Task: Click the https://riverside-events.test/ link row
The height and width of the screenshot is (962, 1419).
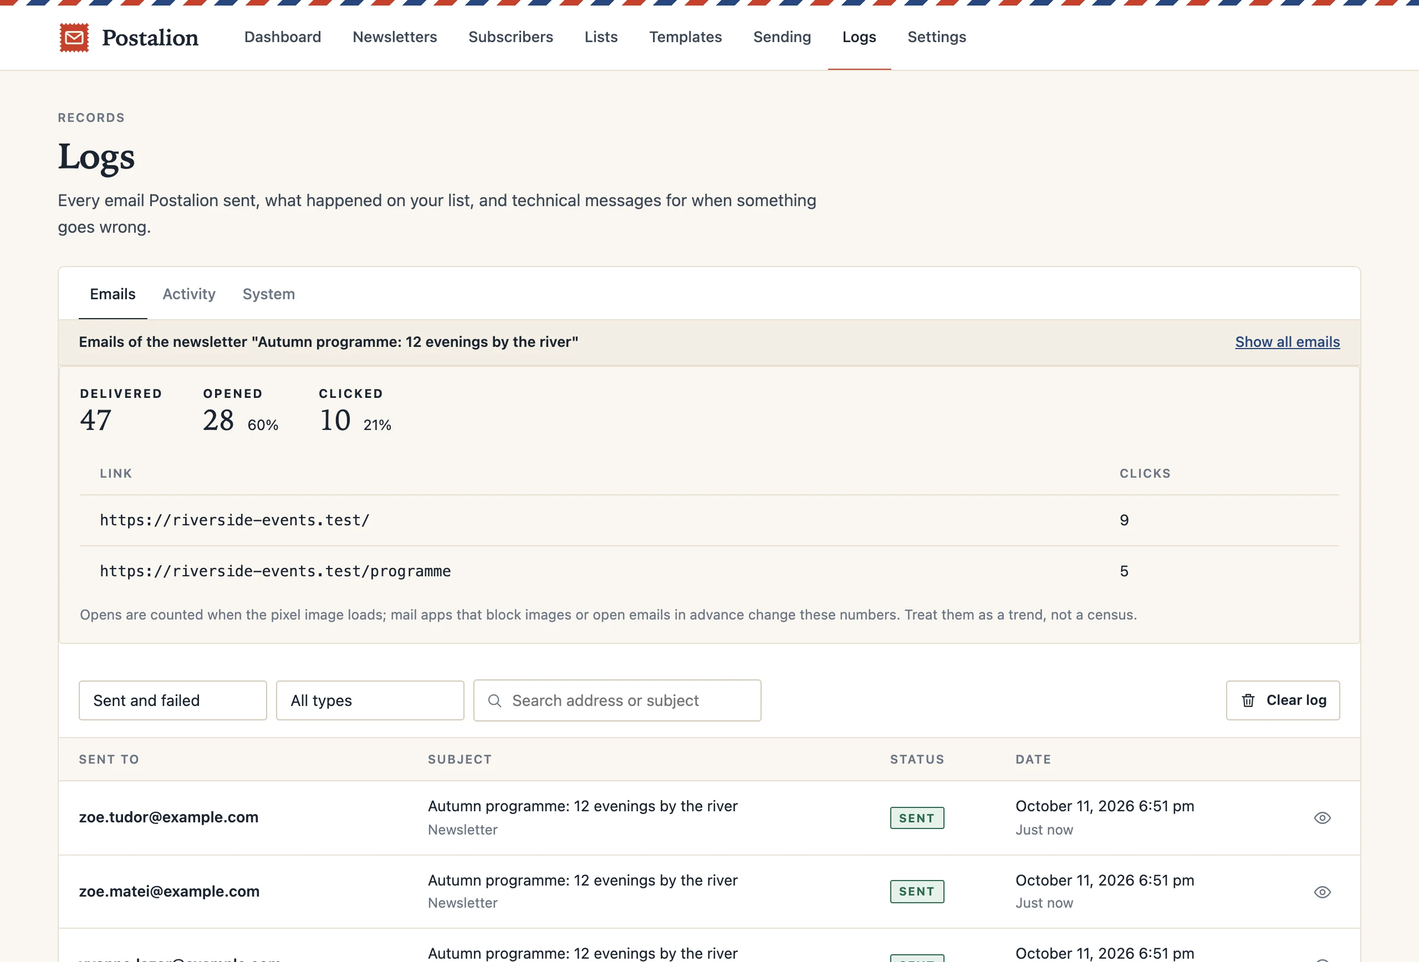Action: (x=709, y=520)
